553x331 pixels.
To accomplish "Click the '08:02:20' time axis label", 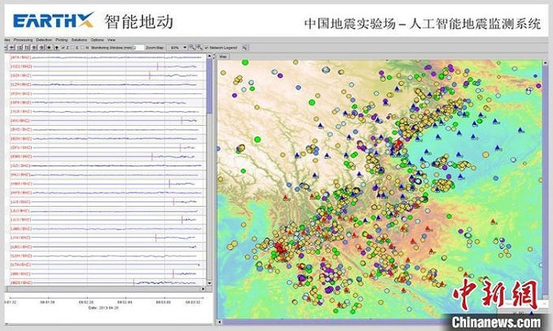I will [x=86, y=302].
